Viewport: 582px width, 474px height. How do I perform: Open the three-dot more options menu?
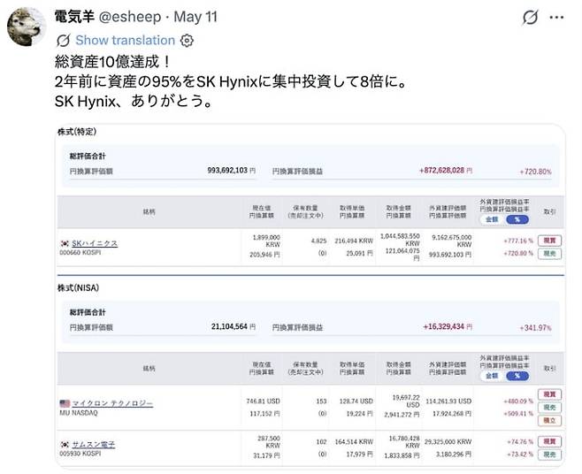tap(556, 17)
